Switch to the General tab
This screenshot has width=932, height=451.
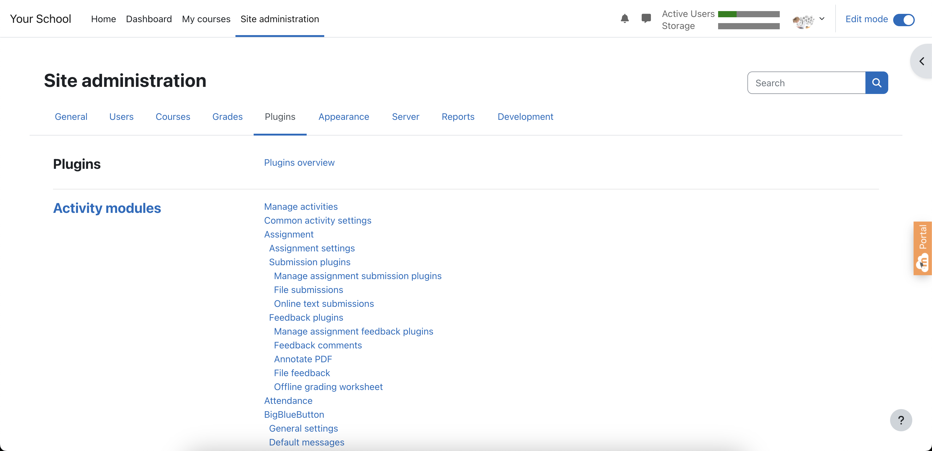[71, 117]
